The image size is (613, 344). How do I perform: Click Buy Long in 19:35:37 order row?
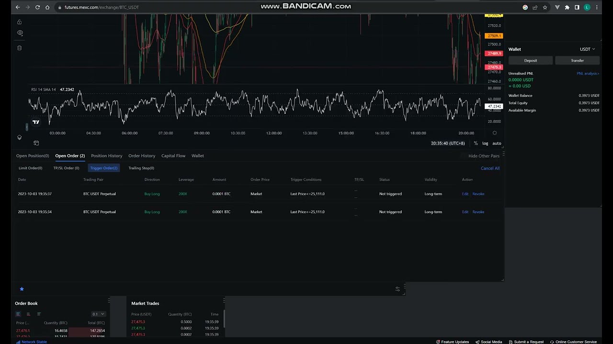pyautogui.click(x=152, y=194)
